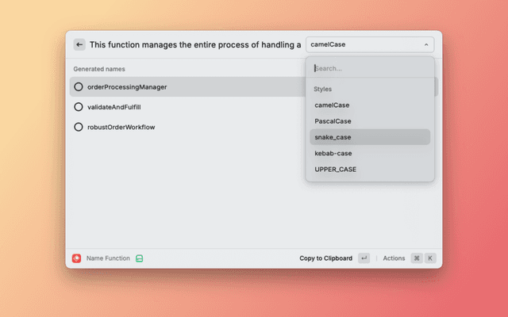The image size is (508, 317).
Task: Click the Name Function label in footer
Action: point(107,258)
